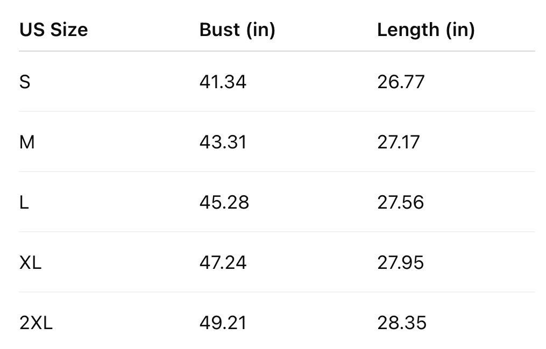Select the 2XL size label
This screenshot has width=546, height=349.
tap(36, 323)
